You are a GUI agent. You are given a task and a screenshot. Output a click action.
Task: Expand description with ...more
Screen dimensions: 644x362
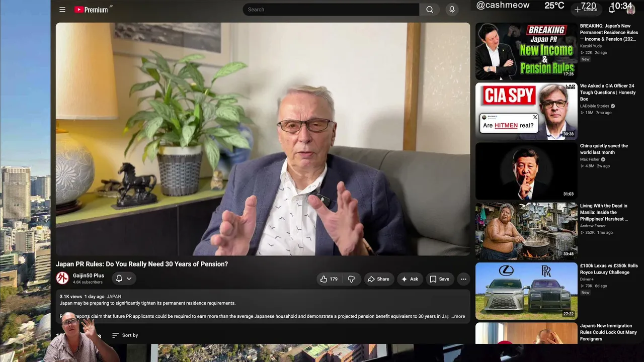[458, 316]
